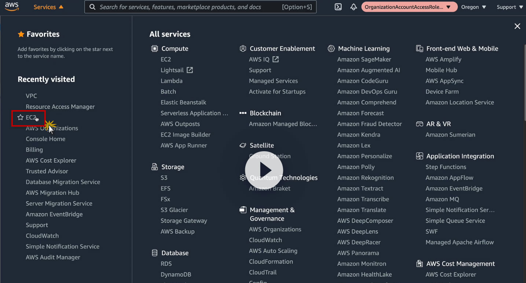The height and width of the screenshot is (283, 526).
Task: Click the Storage category icon
Action: coord(155,167)
